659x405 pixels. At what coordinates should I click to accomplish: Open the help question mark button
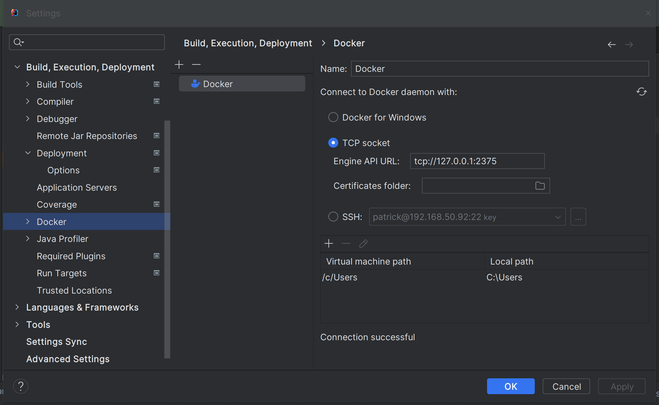click(x=21, y=386)
